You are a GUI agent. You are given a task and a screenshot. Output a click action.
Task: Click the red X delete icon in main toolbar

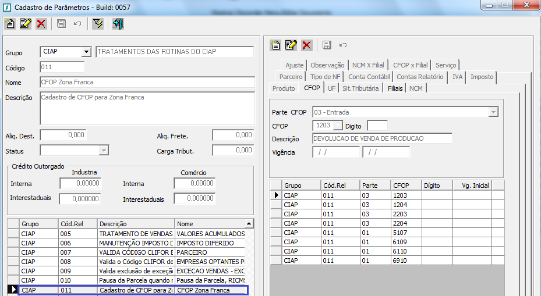[x=41, y=24]
